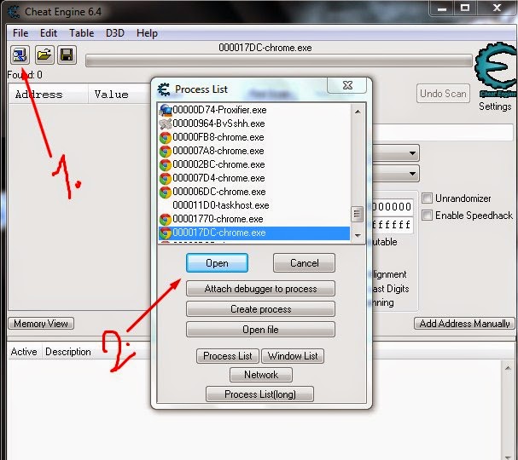The height and width of the screenshot is (460, 518).
Task: Click the scan progress bar
Action: pyautogui.click(x=279, y=61)
